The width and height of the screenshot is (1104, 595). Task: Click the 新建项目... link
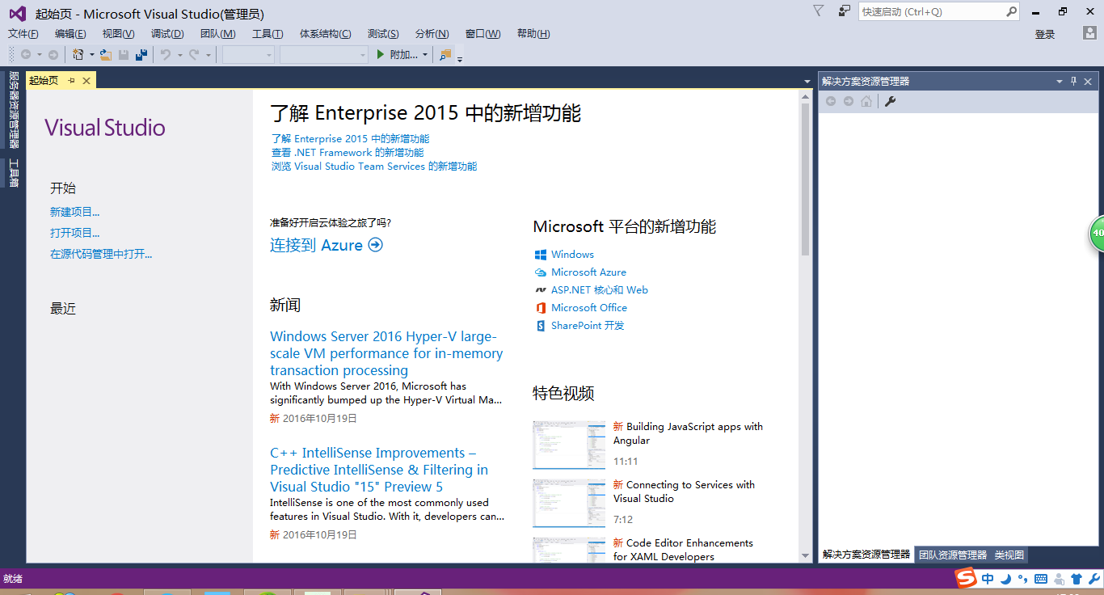(x=75, y=212)
